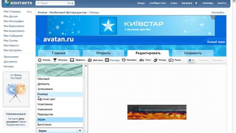Click the sparklers gift image
The image size is (236, 133).
(x=16, y=93)
